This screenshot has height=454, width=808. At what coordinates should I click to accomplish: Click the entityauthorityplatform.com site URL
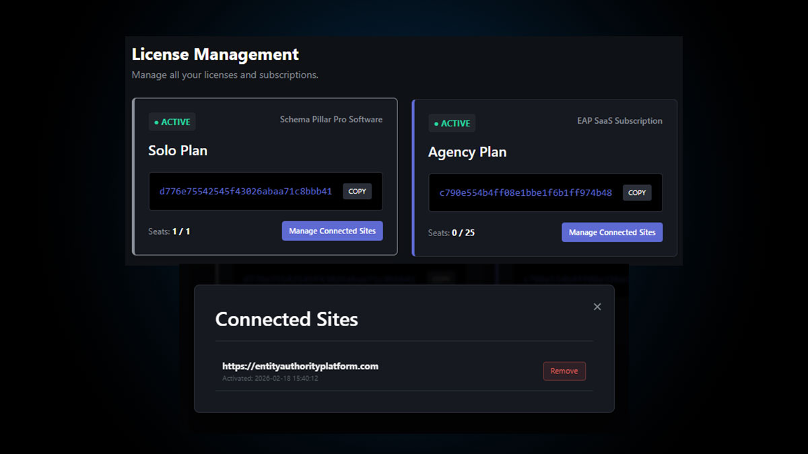300,366
